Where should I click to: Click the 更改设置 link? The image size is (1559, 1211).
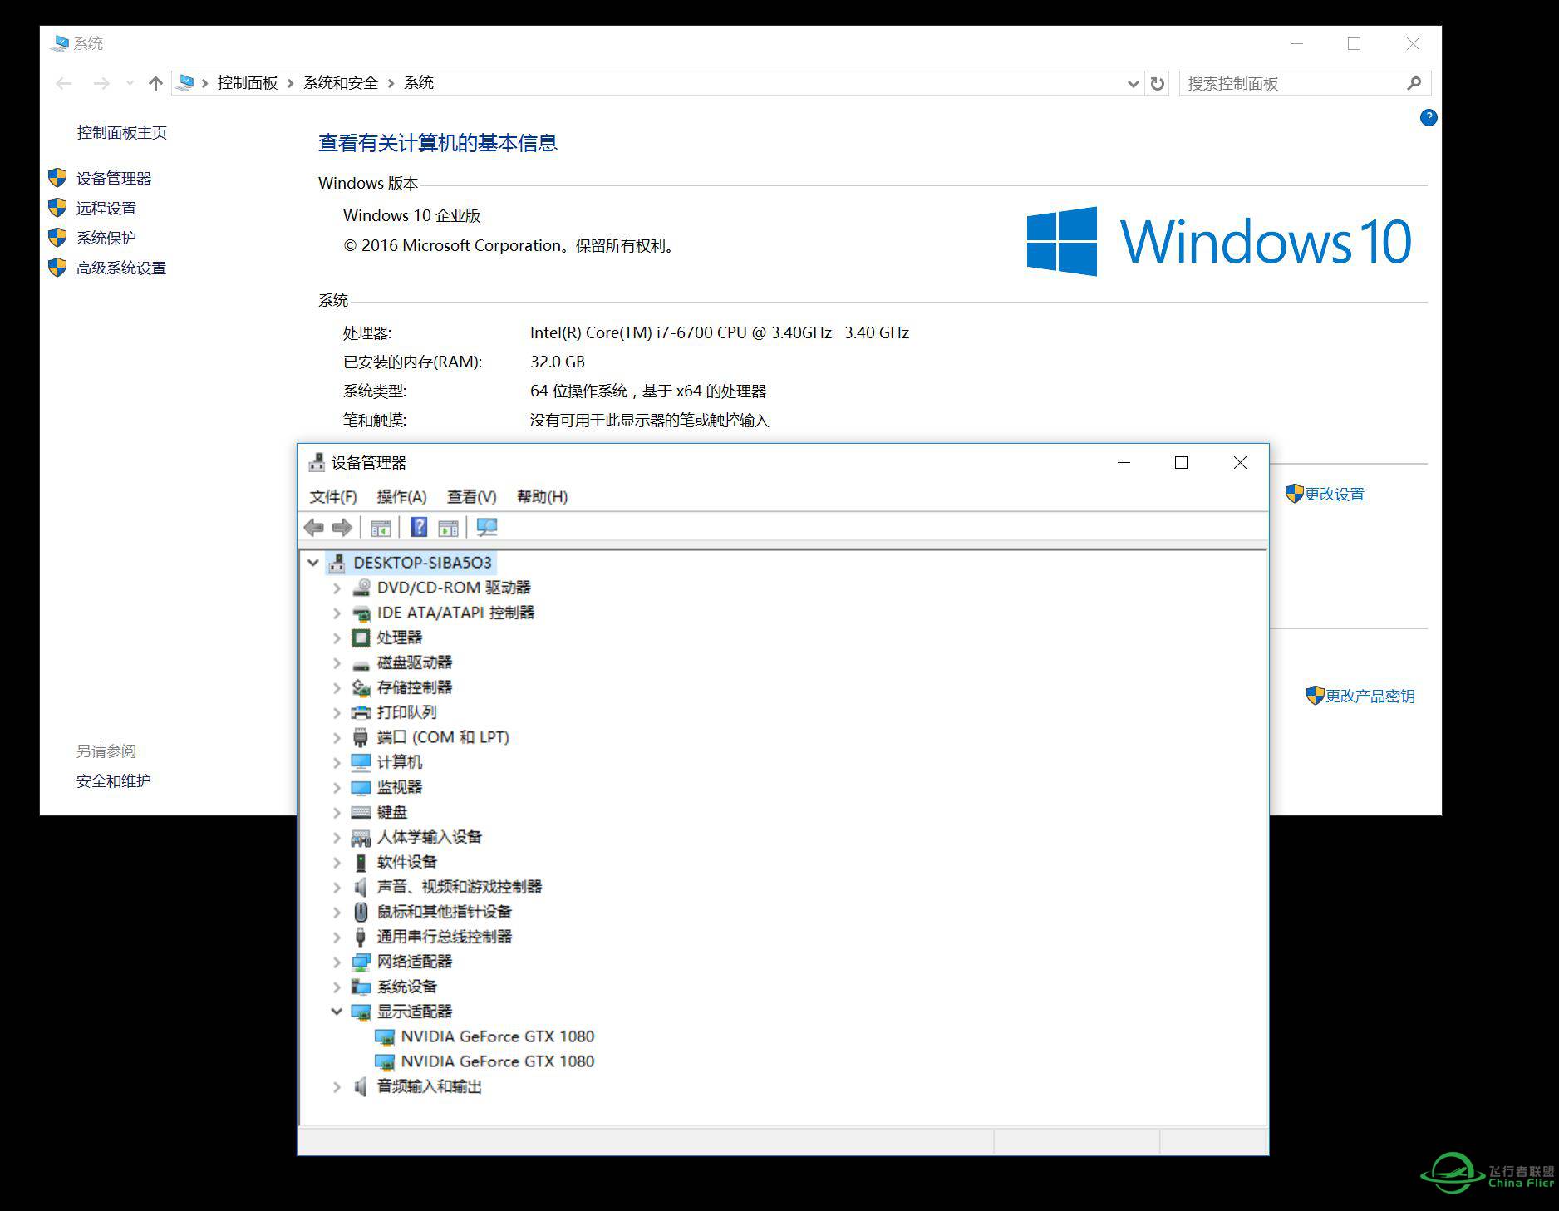tap(1335, 495)
